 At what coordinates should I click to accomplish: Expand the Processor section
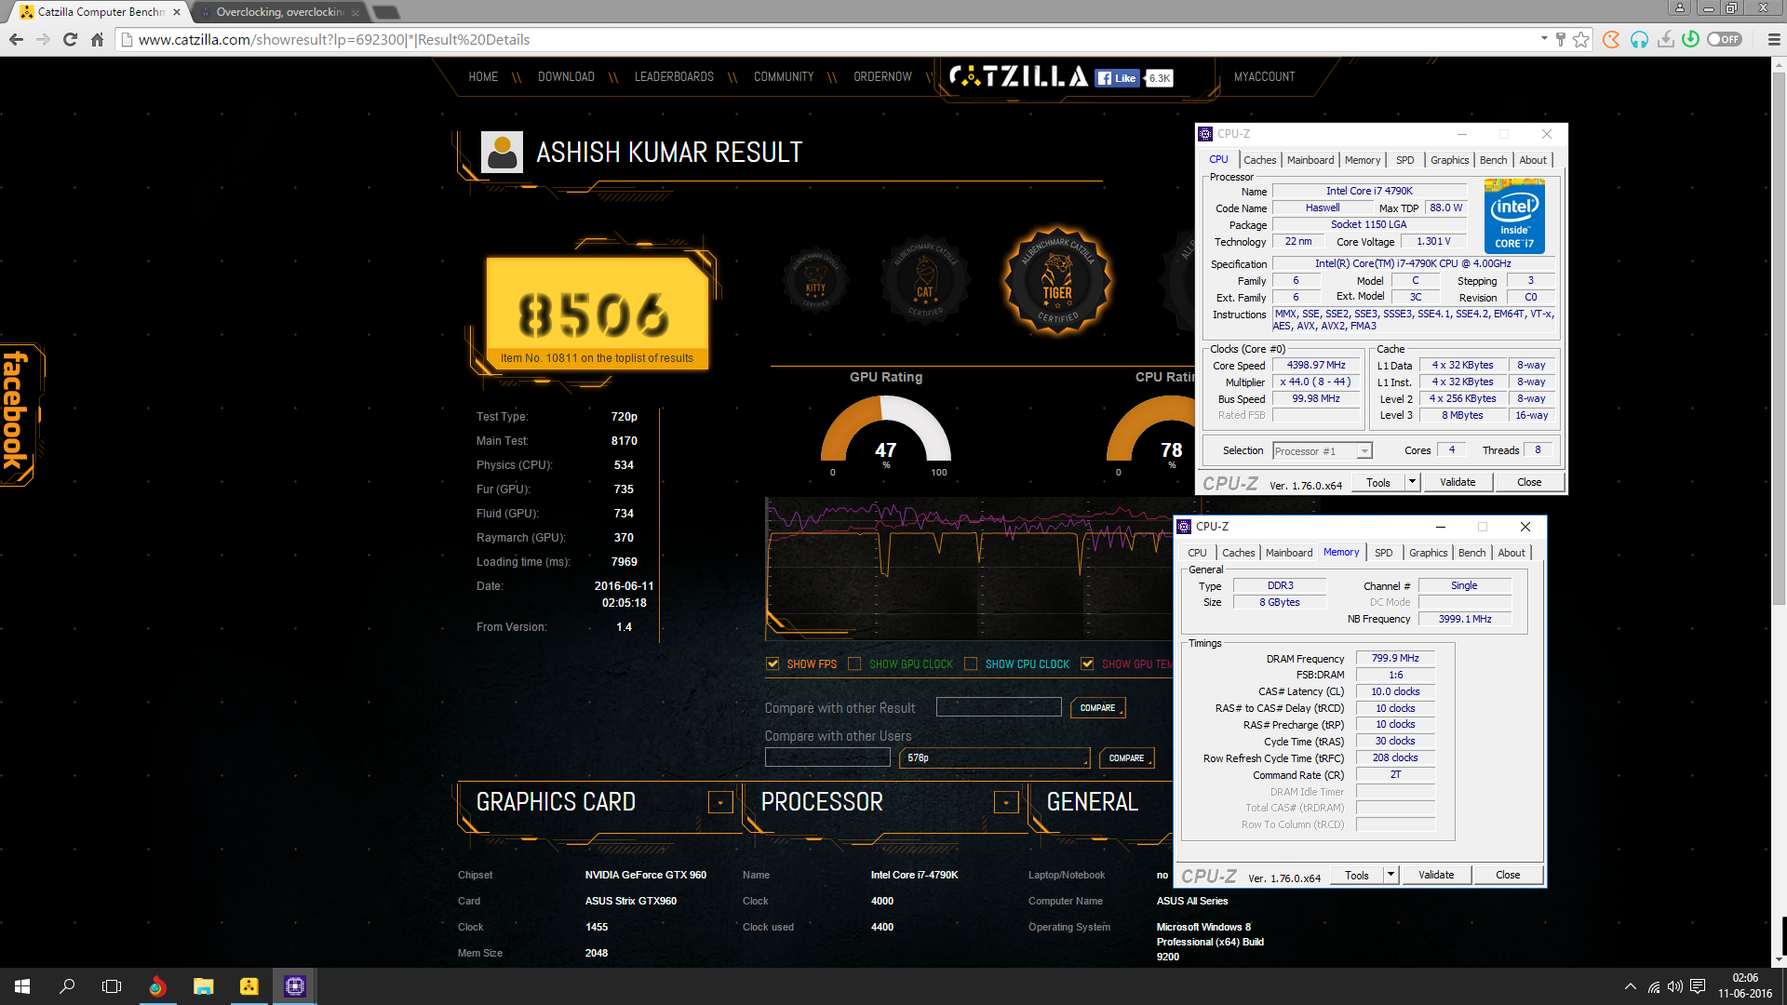coord(1006,802)
